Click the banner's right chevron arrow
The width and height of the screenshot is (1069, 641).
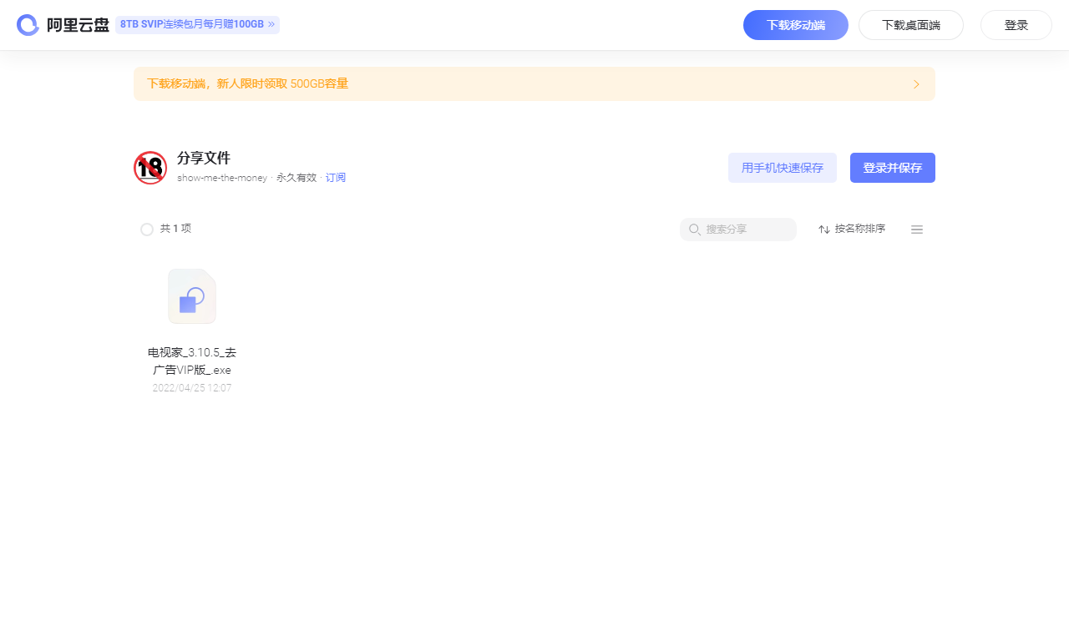coord(916,84)
